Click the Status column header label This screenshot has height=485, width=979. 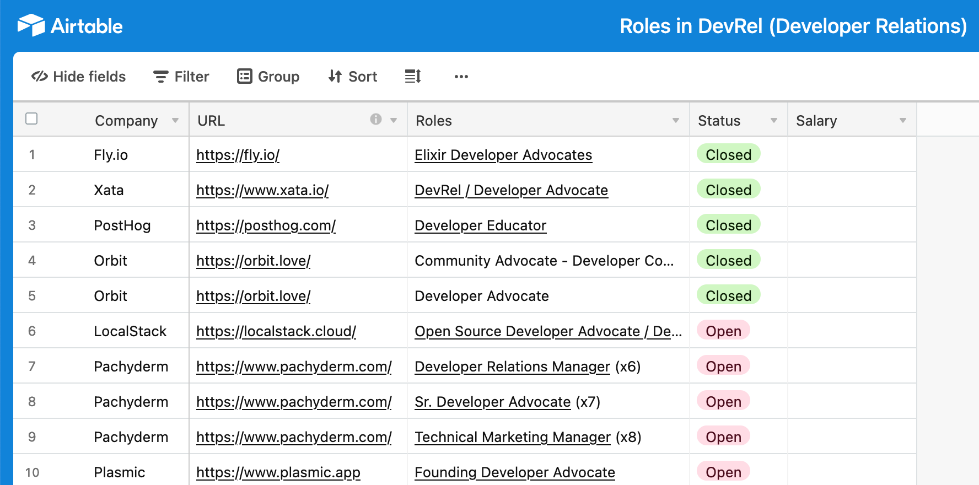[719, 121]
